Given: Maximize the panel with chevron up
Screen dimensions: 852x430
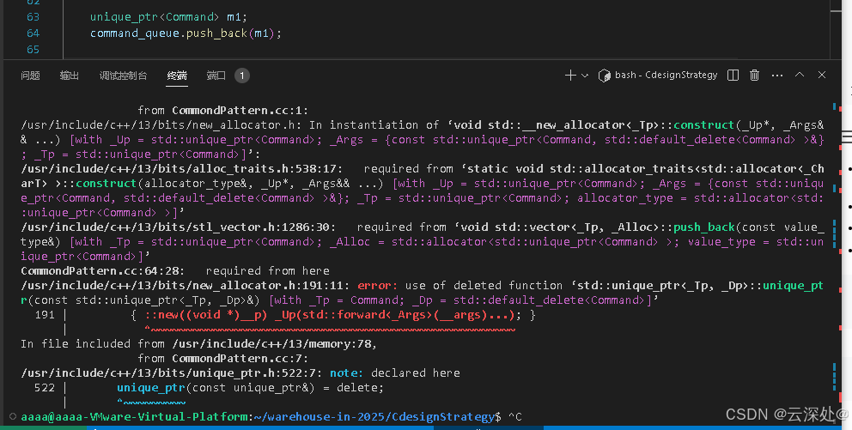Looking at the screenshot, I should (800, 75).
